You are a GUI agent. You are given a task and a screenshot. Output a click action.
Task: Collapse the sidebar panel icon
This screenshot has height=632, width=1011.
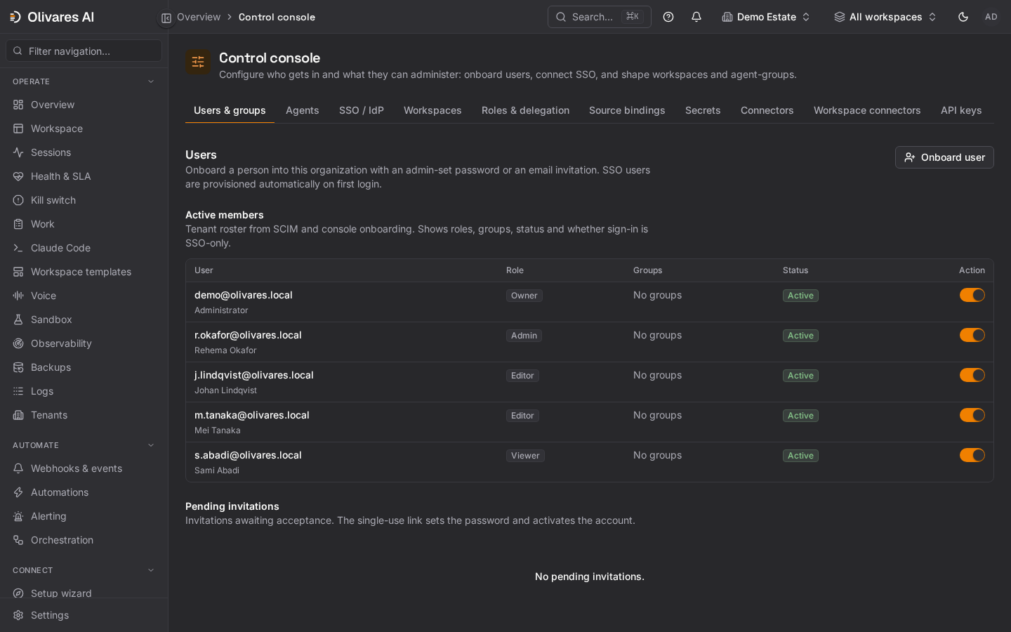[166, 18]
